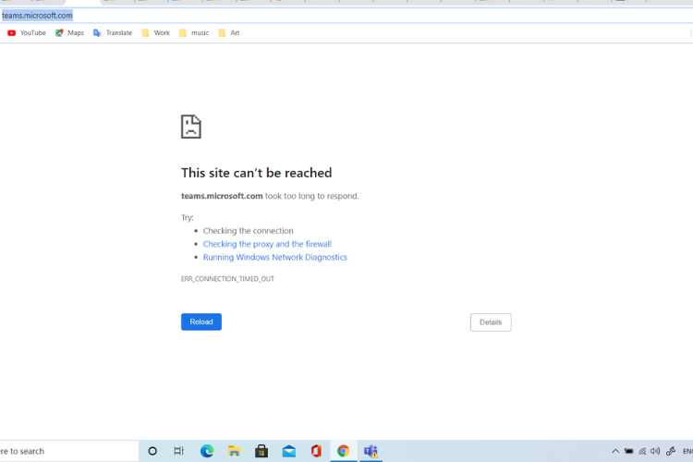
Task: Click the 'Checking the connection' suggestion text
Action: click(x=248, y=231)
